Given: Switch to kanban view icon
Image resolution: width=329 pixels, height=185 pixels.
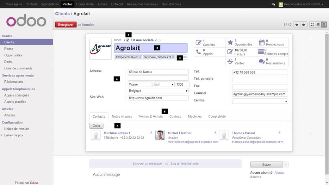Looking at the screenshot, I should [x=312, y=25].
